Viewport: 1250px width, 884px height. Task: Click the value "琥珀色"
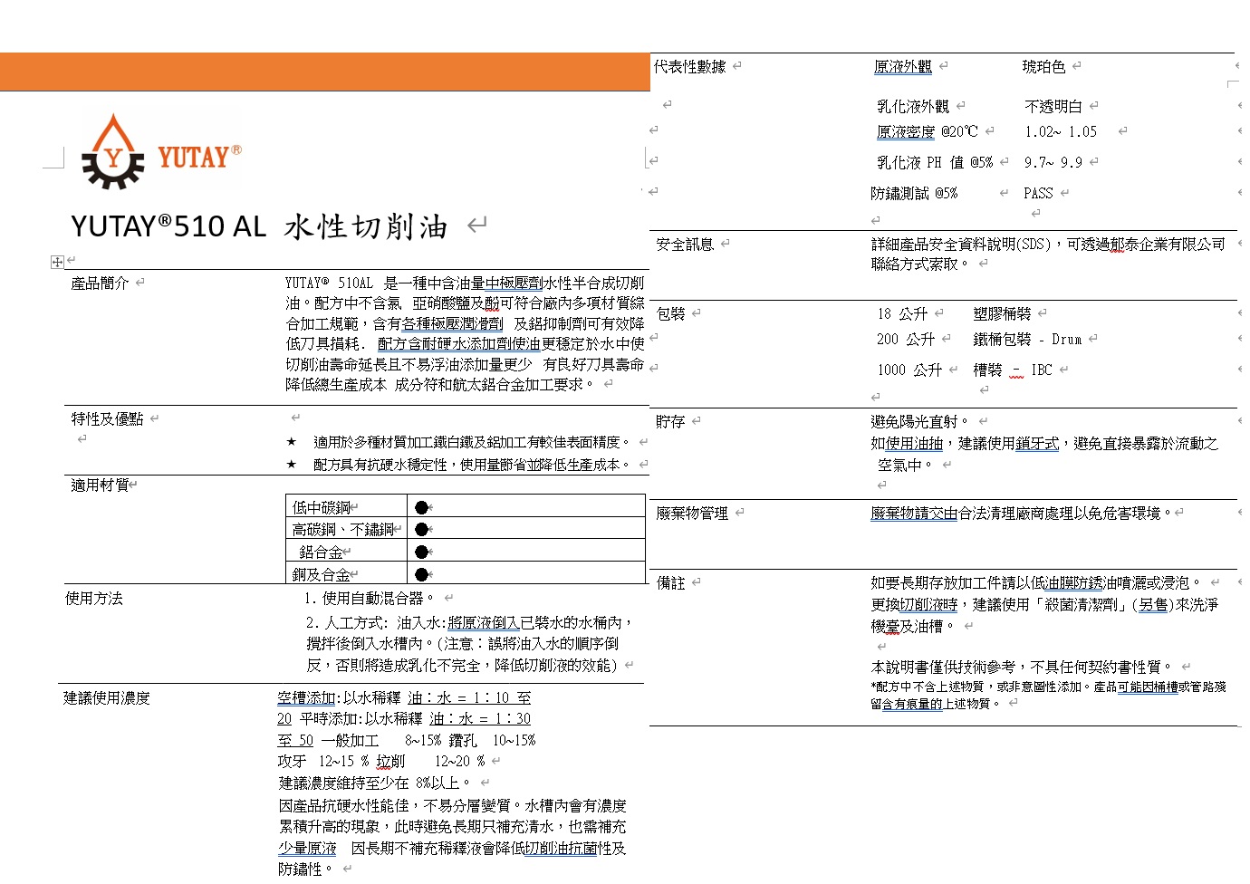[x=1044, y=66]
